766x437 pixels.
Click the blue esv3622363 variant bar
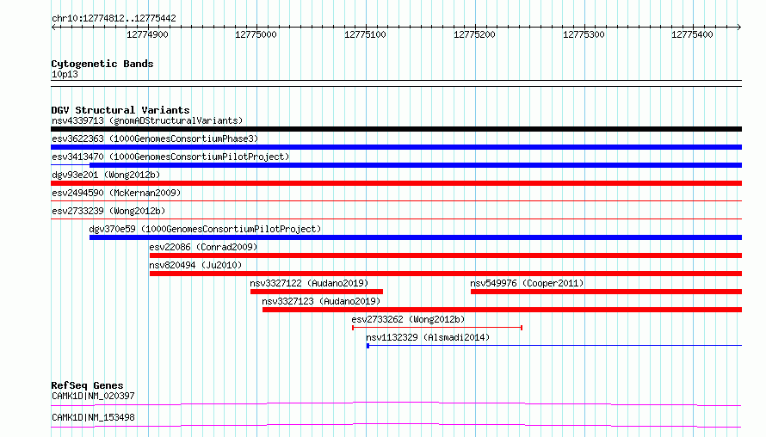[x=396, y=147]
